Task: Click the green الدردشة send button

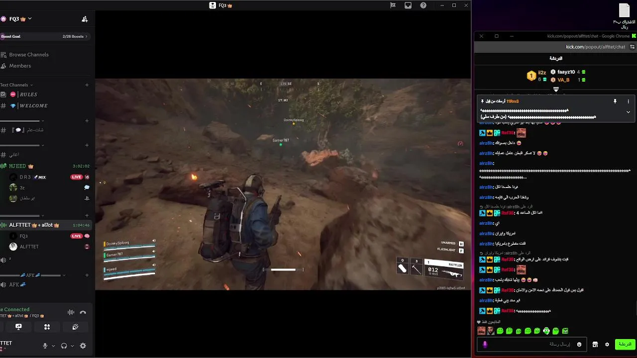Action: click(x=625, y=344)
